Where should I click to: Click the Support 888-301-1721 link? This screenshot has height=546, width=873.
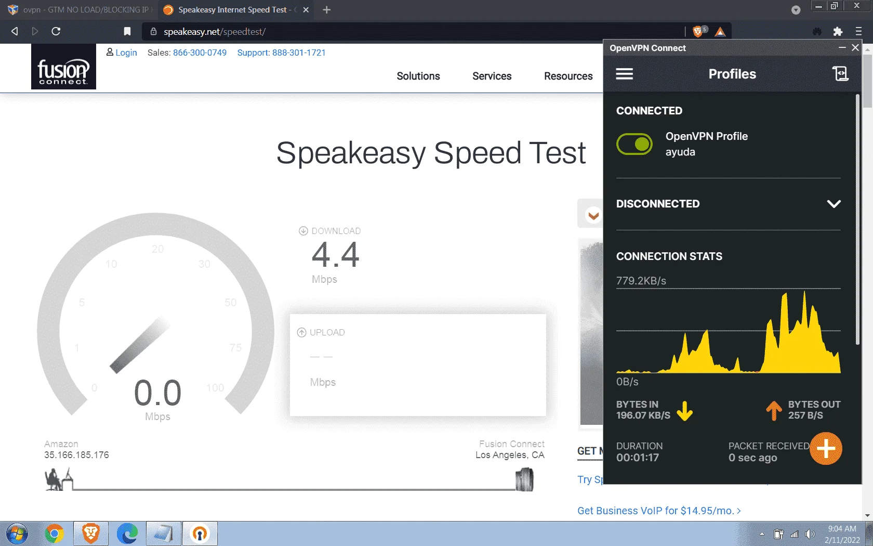[281, 53]
